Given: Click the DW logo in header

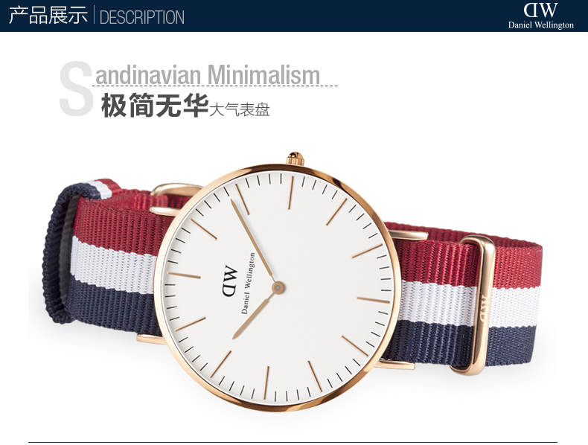Looking at the screenshot, I should pos(540,10).
